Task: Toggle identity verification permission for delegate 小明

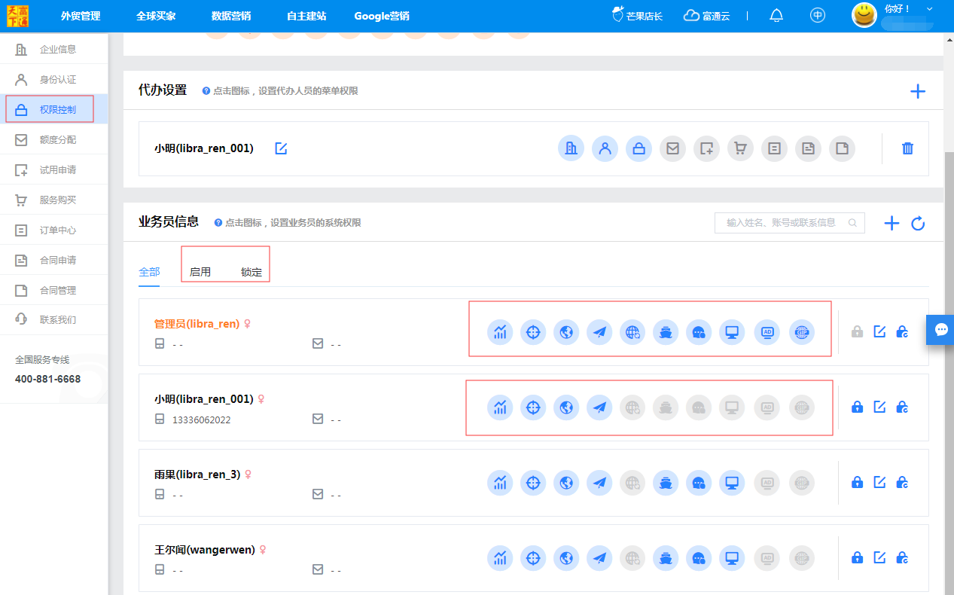Action: (x=605, y=148)
